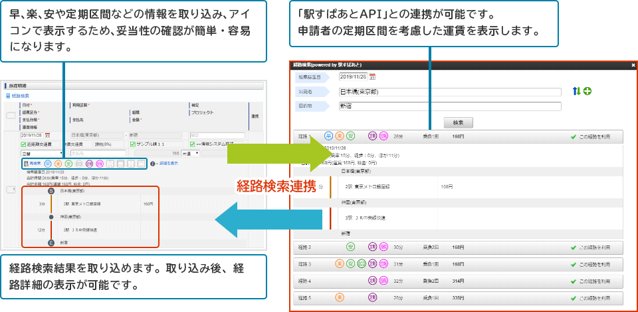The width and height of the screenshot is (638, 312).
Task: Click the pink 控除 icon in 経路 1
Action: point(383,136)
